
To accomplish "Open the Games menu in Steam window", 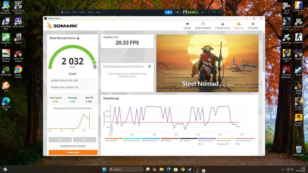I will [91, 12].
